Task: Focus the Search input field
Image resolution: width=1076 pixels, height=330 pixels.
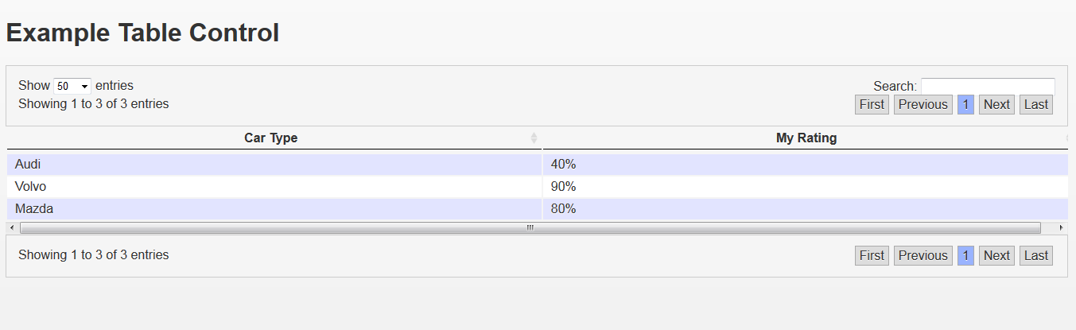Action: 988,86
